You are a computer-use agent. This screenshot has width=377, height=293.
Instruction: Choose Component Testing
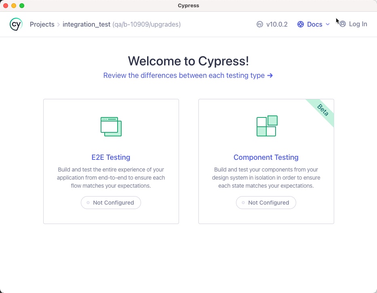pyautogui.click(x=266, y=157)
